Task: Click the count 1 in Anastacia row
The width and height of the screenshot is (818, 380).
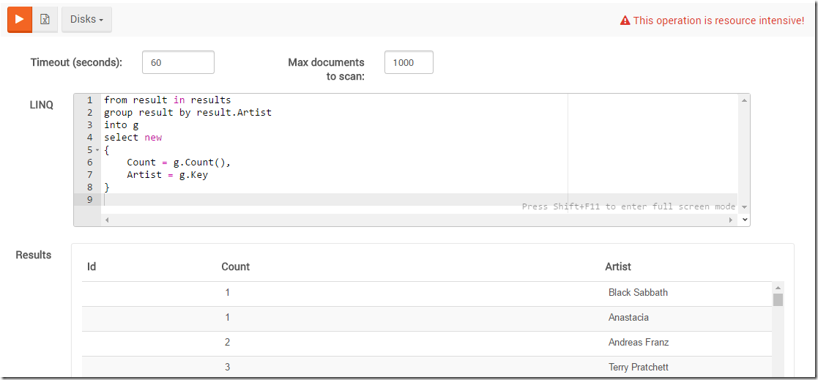Action: click(x=228, y=318)
